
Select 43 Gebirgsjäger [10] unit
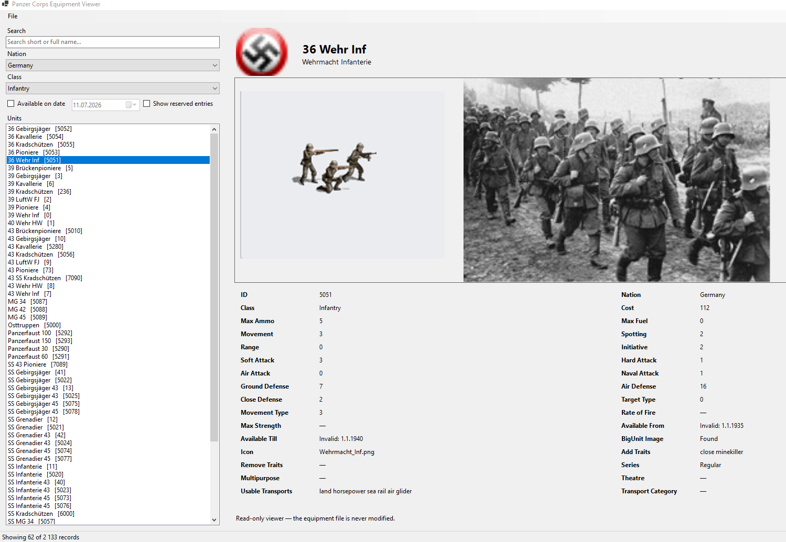[108, 239]
